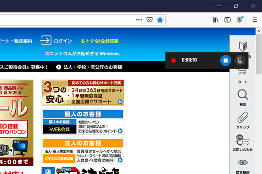Open おトクな!会員登録 link
Image resolution: width=262 pixels, height=174 pixels.
point(100,41)
